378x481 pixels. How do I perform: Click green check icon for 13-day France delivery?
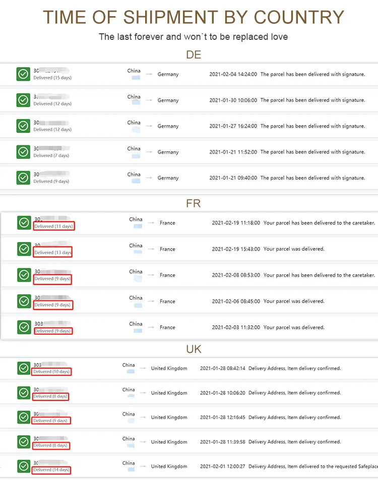click(x=24, y=249)
